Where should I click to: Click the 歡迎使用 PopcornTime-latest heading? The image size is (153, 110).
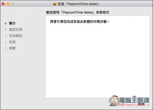[78, 12]
